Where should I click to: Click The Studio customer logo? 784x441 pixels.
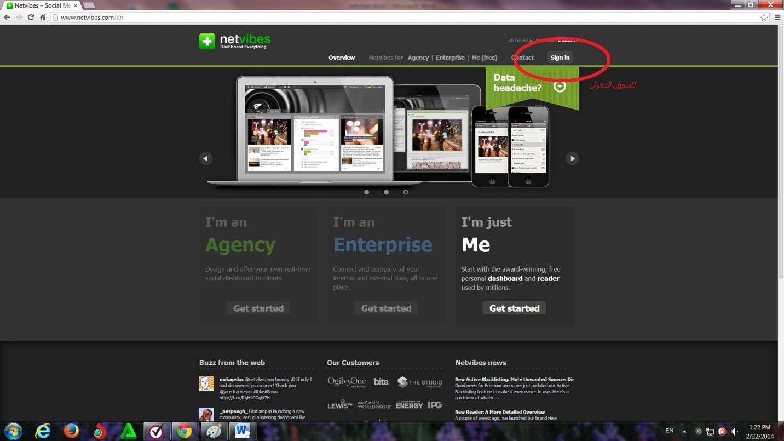click(420, 382)
